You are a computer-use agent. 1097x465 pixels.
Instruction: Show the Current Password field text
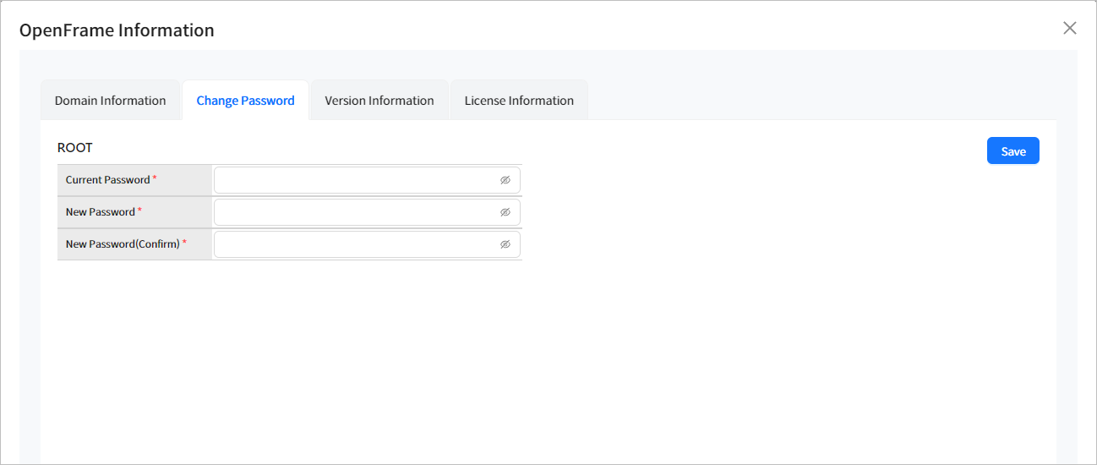(505, 180)
